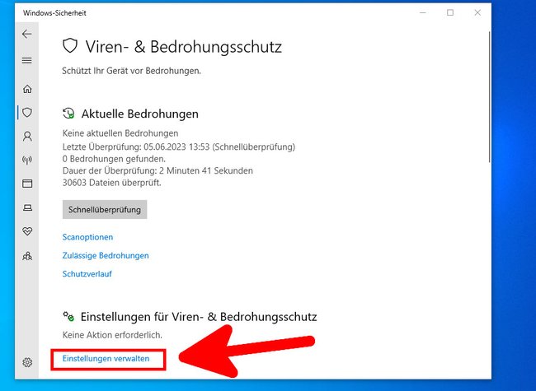Click gears icon beside Einstellungen heading
This screenshot has width=536, height=391.
click(68, 316)
